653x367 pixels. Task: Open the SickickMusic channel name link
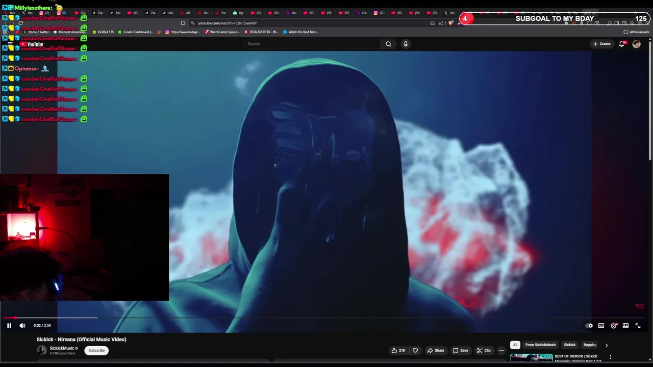click(62, 348)
